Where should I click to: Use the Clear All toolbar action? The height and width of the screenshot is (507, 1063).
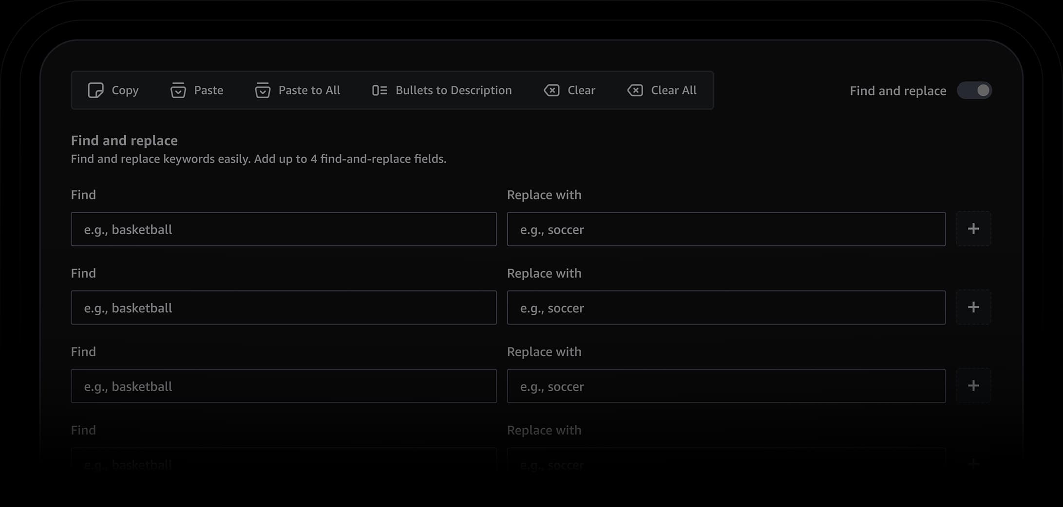662,90
